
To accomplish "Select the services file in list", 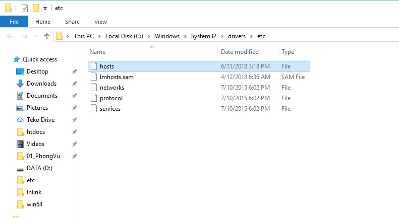I will 110,109.
